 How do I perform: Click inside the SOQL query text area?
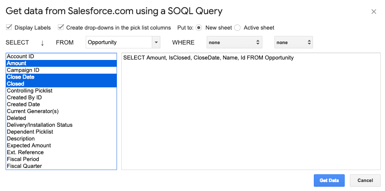(251, 111)
